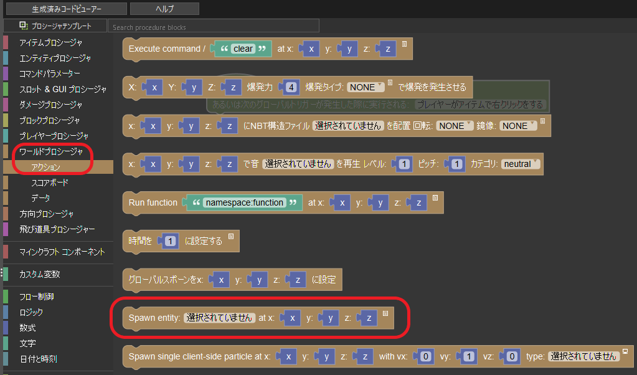Click the icon on the client-side particle block
Viewport: 637px width, 375px height.
625,351
